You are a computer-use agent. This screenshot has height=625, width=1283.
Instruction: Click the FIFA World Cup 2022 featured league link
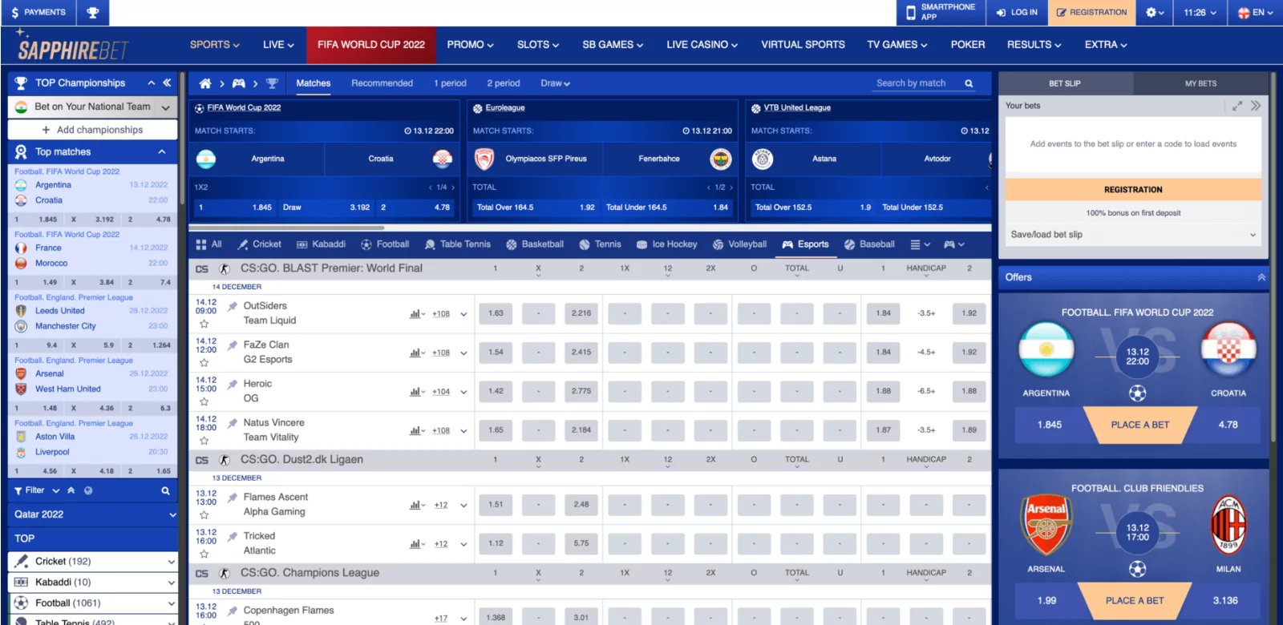244,107
